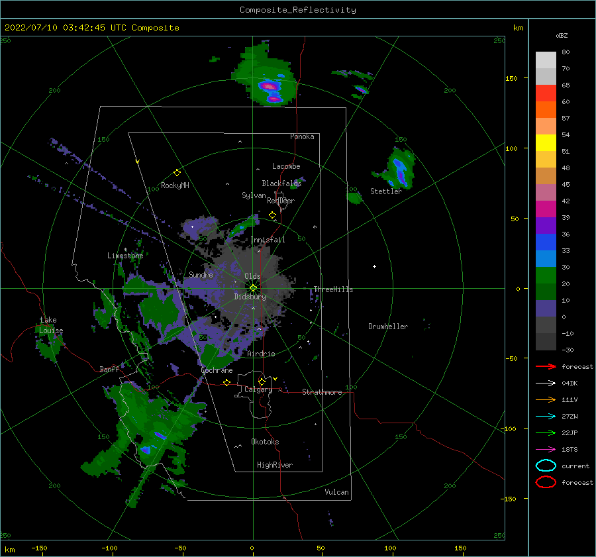Select the Limestone map label
The width and height of the screenshot is (596, 557).
tap(125, 256)
